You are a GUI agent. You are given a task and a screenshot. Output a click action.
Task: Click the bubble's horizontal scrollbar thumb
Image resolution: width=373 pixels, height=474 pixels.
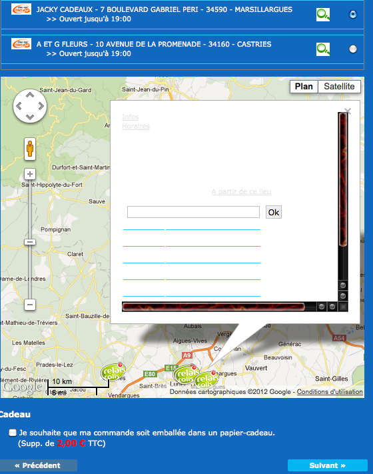tap(214, 307)
